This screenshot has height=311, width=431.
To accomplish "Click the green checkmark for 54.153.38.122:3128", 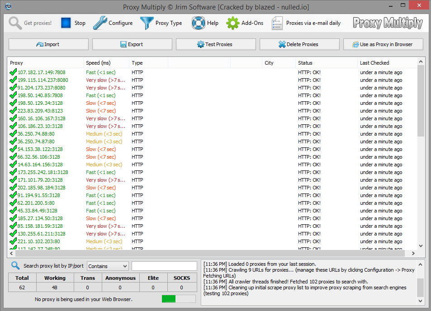I will click(x=13, y=149).
